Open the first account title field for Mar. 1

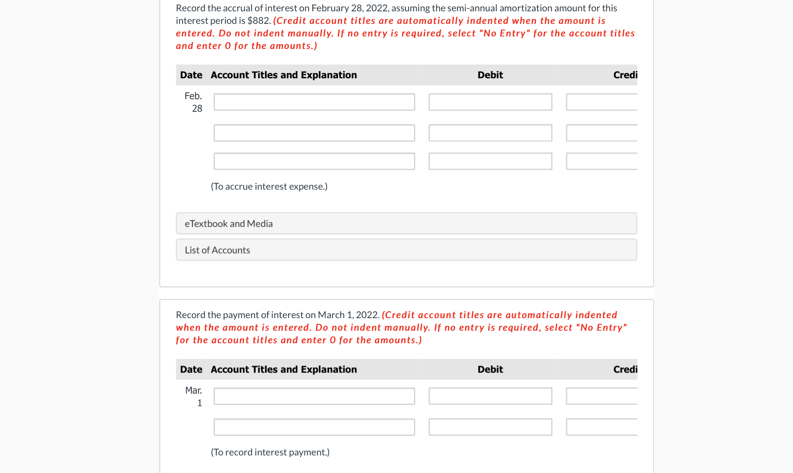pyautogui.click(x=314, y=396)
